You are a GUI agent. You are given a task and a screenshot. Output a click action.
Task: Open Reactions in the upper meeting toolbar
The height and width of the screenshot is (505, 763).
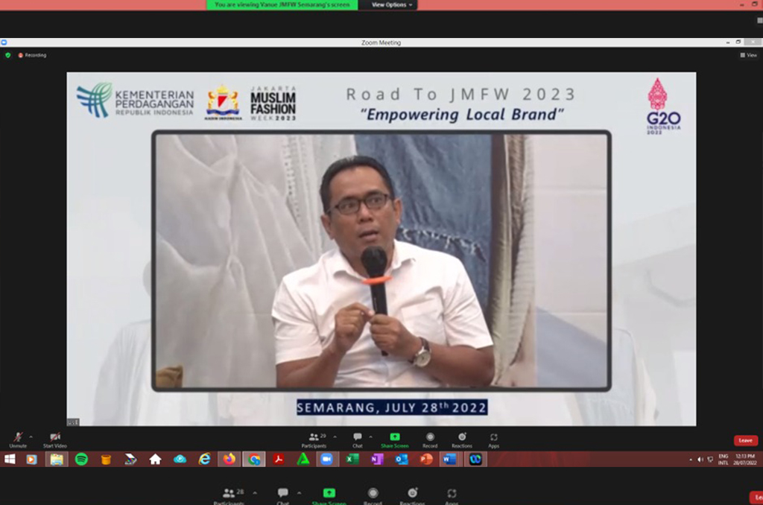(461, 439)
